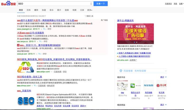
Task: Switch to the 音乐 tab
Action: pos(51,10)
